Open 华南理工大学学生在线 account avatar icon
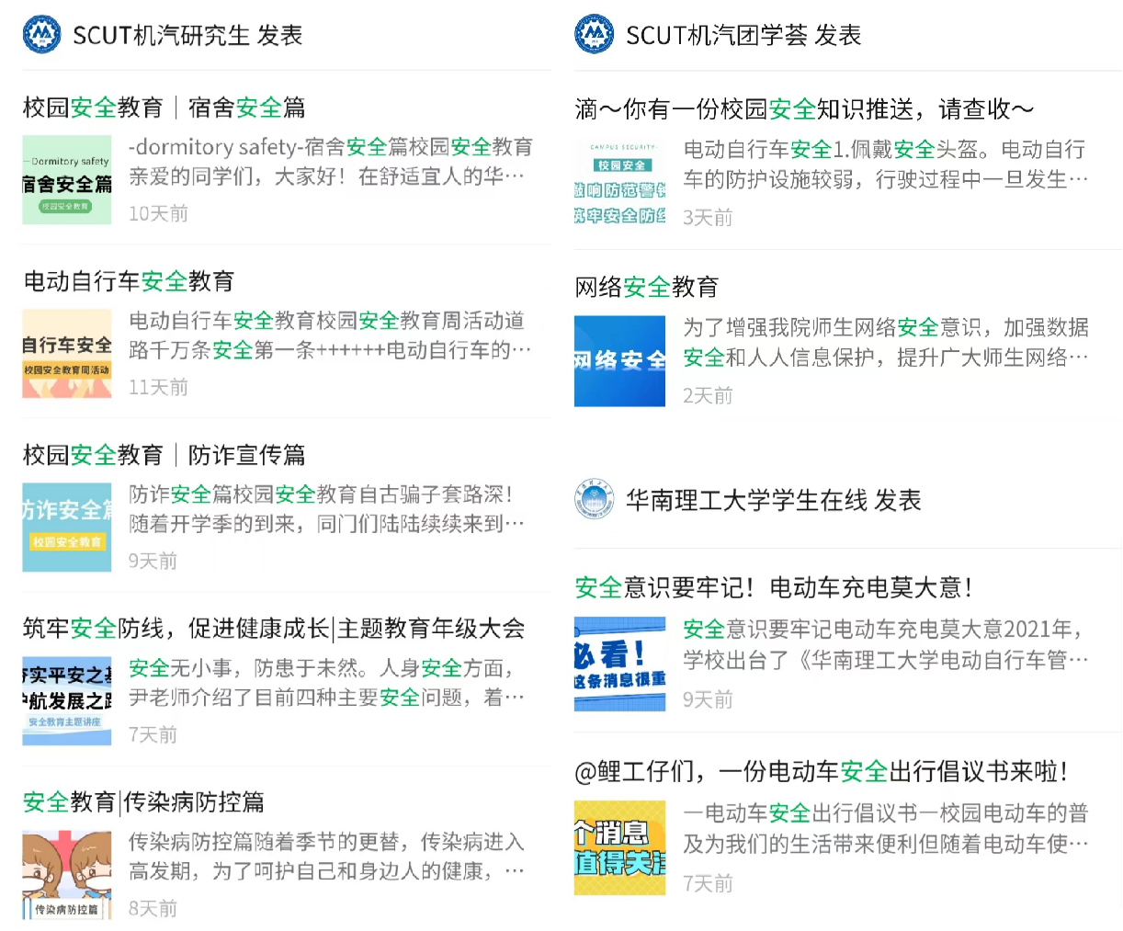Screen dimensions: 1123x931 [595, 500]
